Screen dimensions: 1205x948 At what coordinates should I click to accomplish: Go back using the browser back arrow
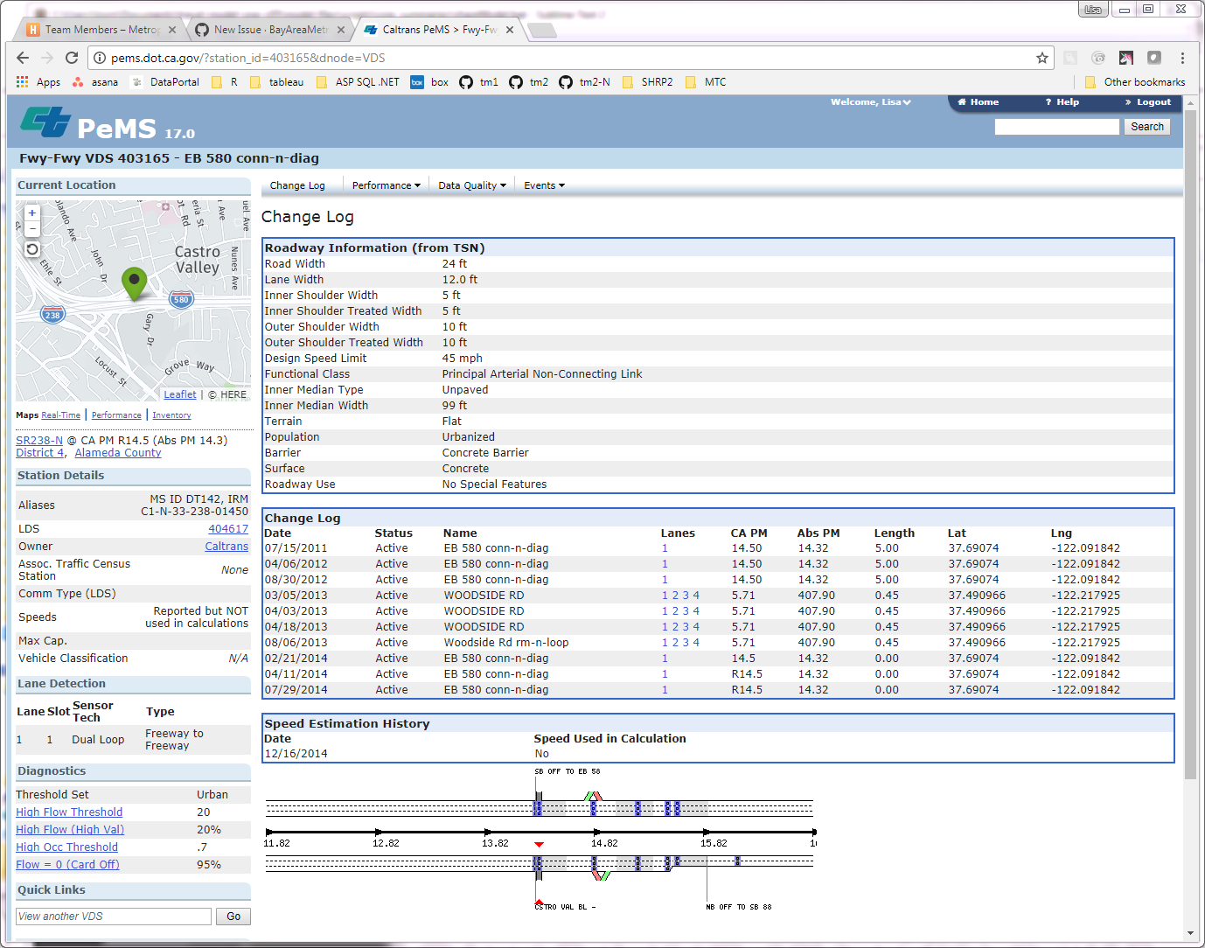tap(23, 58)
